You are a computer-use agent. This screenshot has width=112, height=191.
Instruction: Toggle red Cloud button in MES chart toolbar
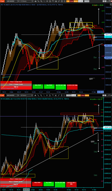tap(72, 1)
